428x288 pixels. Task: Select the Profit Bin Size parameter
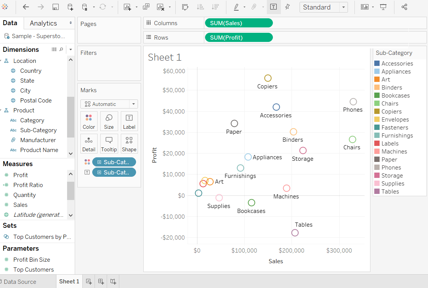pos(32,260)
